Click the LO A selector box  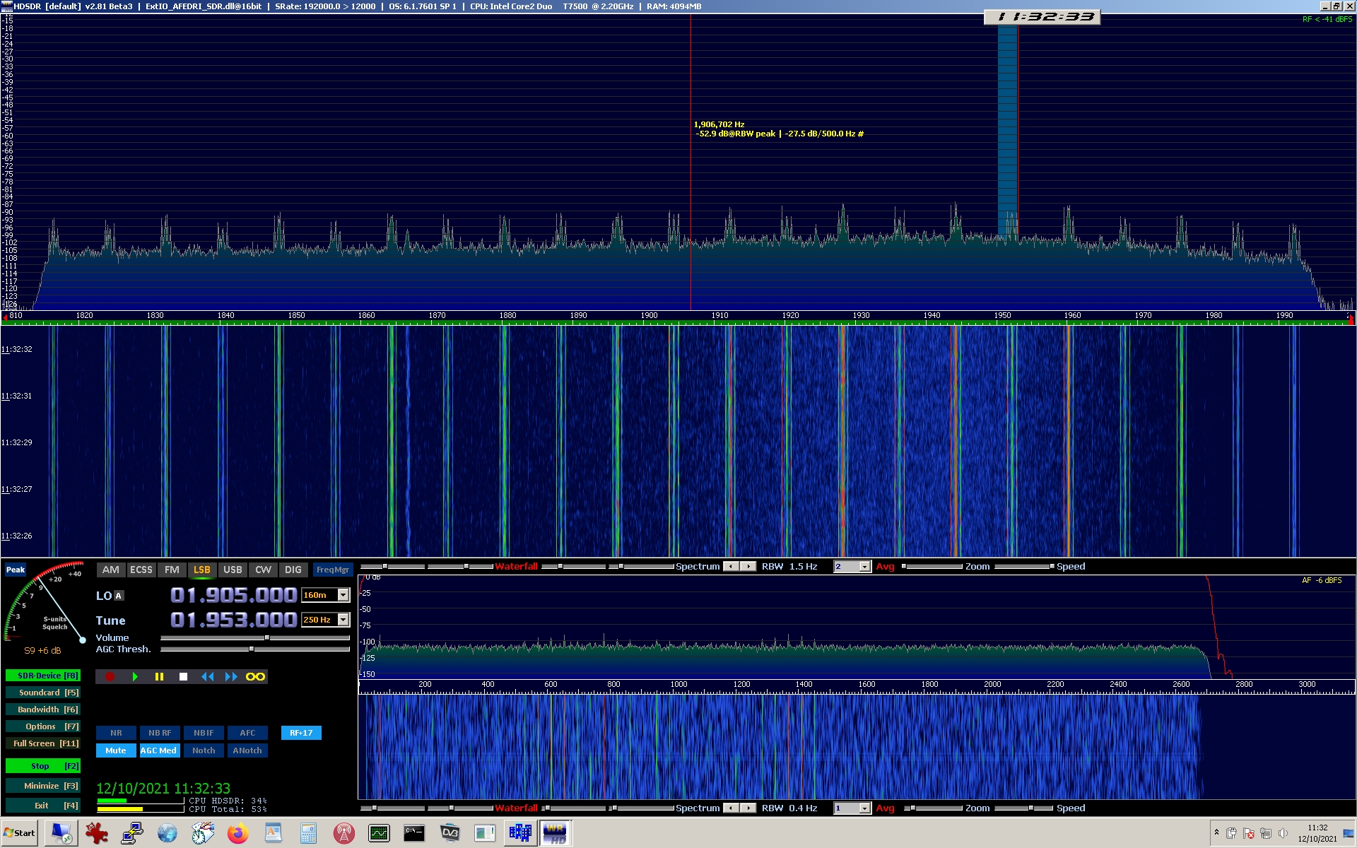(x=119, y=596)
